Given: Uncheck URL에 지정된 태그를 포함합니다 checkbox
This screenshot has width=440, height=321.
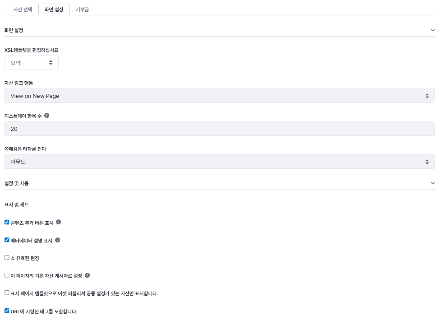Looking at the screenshot, I should 7,311.
